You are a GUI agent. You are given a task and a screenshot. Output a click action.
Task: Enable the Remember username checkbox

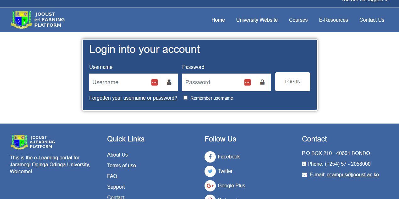(185, 97)
